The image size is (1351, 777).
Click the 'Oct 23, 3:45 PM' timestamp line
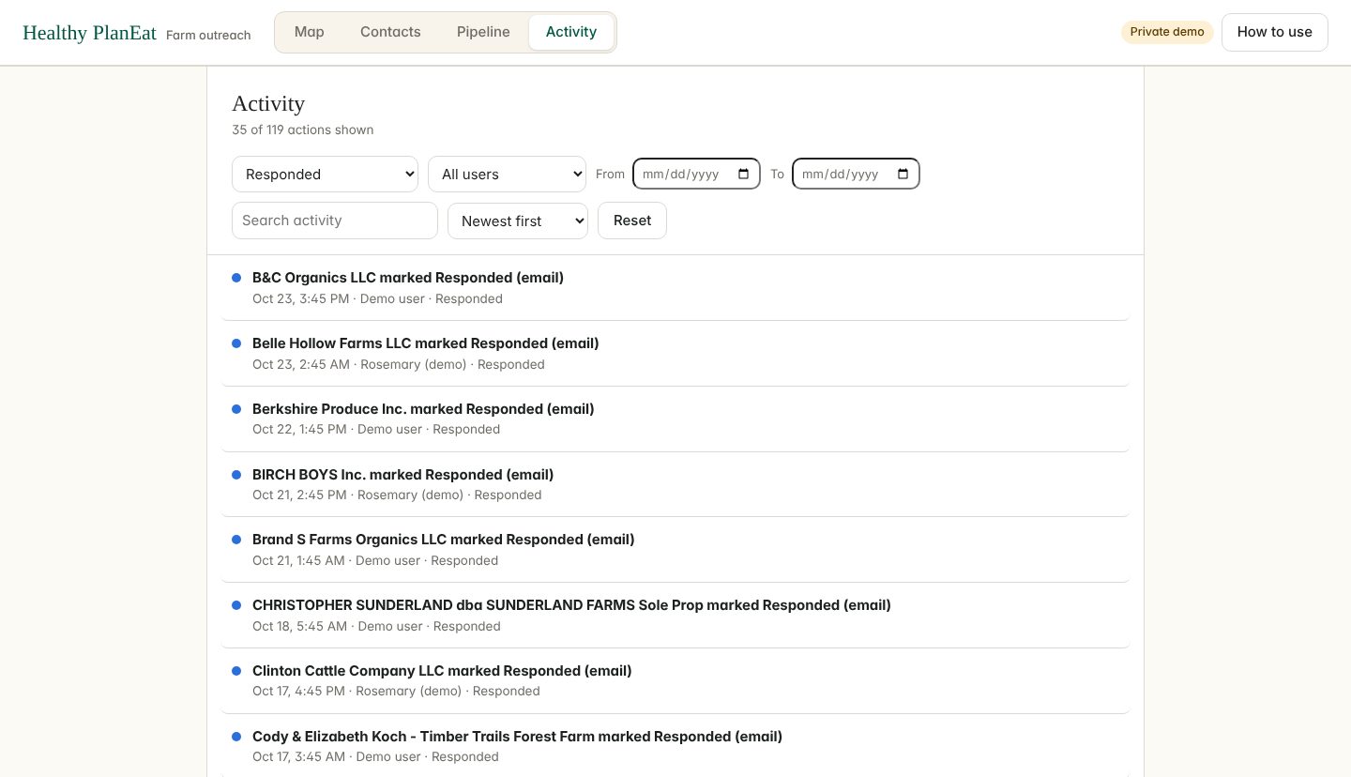(x=377, y=298)
